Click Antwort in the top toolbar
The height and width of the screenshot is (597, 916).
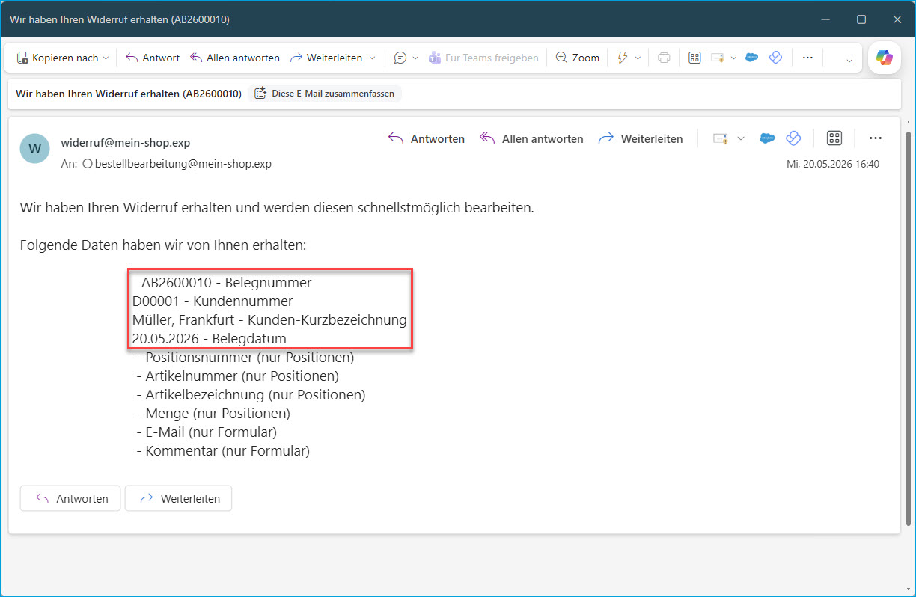click(x=153, y=58)
